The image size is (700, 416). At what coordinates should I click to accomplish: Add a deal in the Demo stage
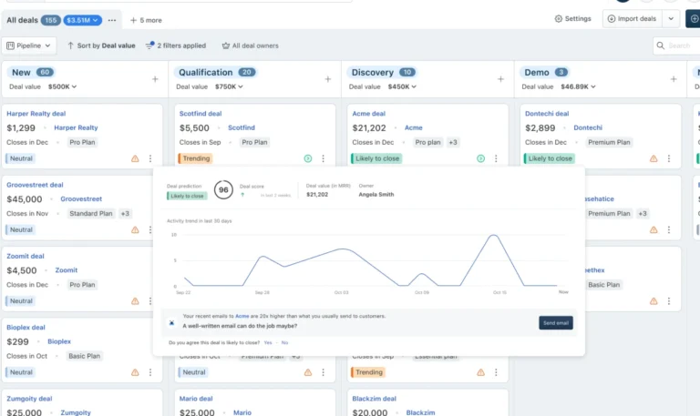pyautogui.click(x=674, y=79)
